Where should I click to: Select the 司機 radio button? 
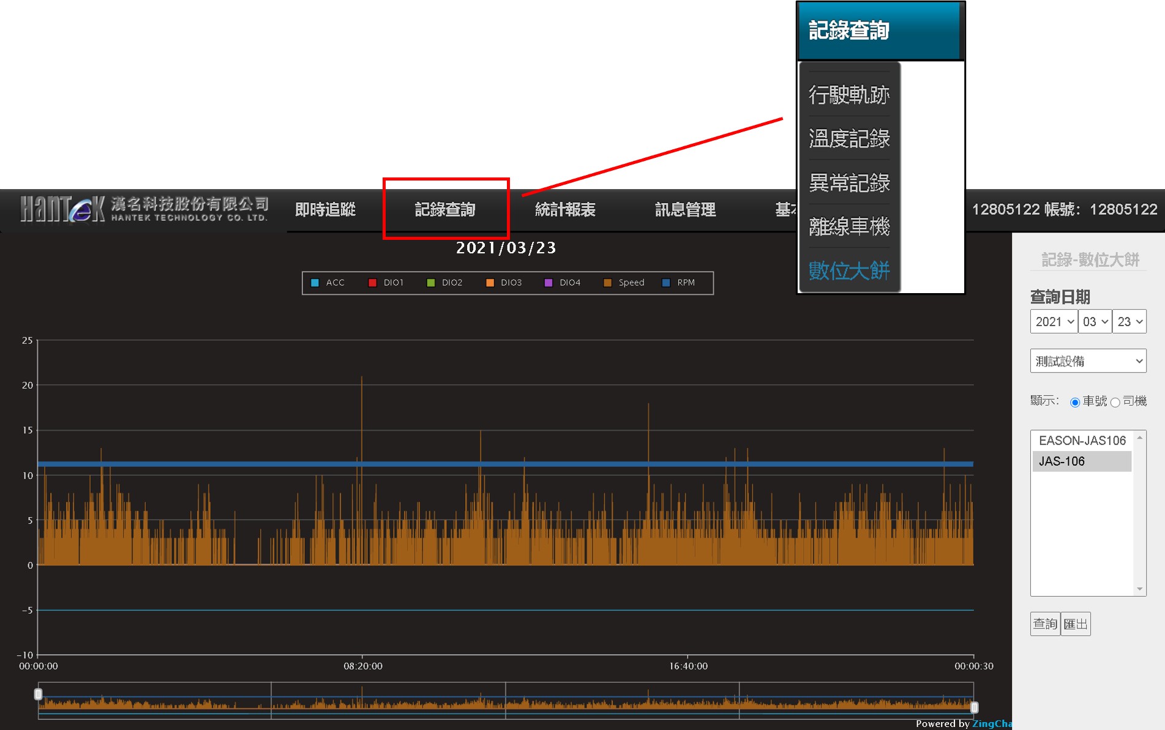click(x=1115, y=402)
